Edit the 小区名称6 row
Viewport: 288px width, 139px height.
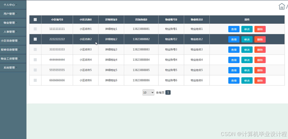247,81
